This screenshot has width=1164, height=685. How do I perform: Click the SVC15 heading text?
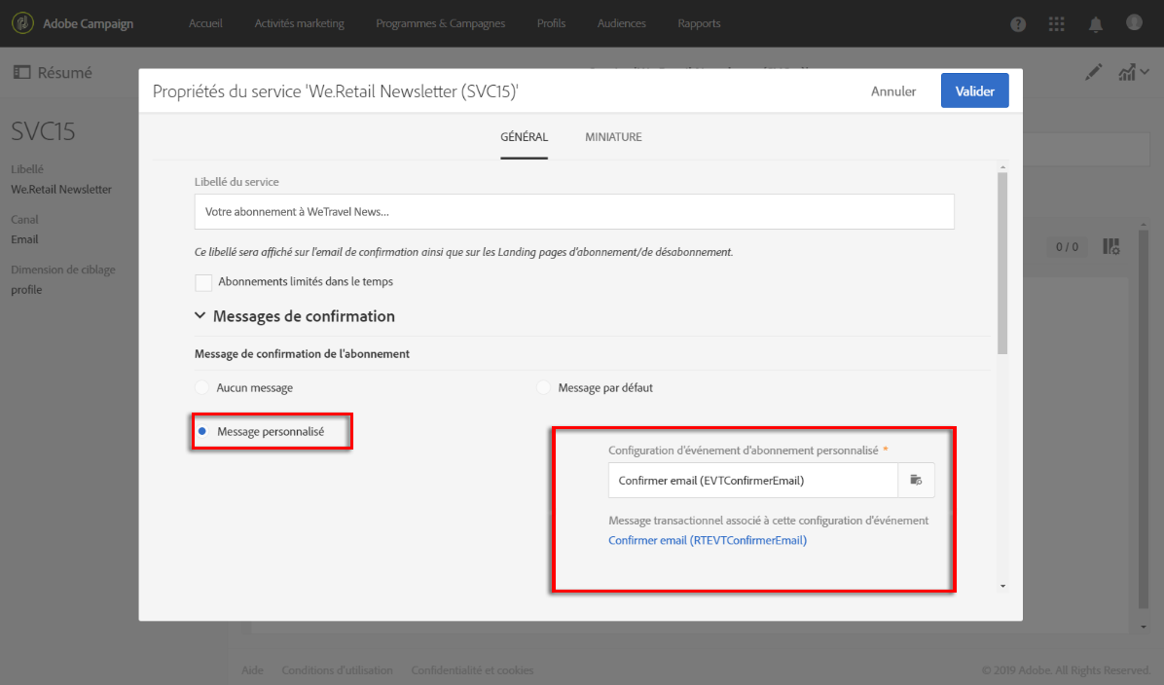[43, 131]
